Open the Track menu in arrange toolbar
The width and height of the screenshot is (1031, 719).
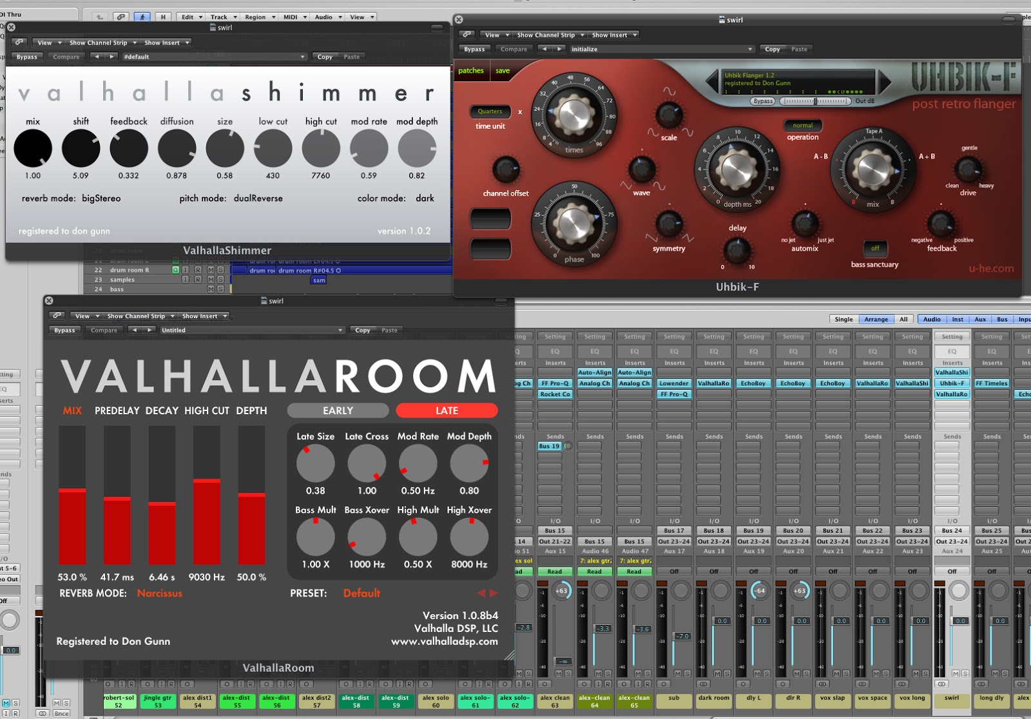[x=224, y=17]
